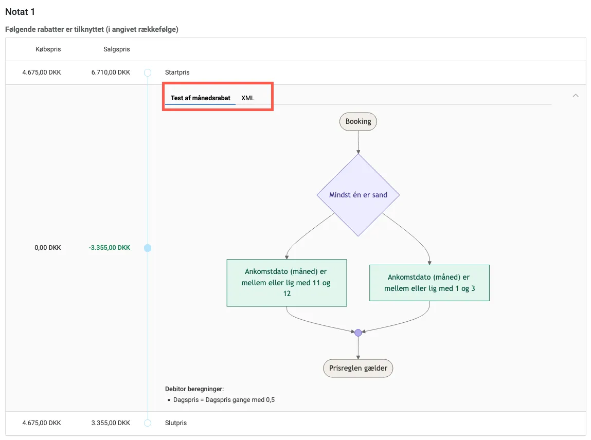Click the Debitor beregninger heading
The height and width of the screenshot is (440, 591).
tap(194, 389)
